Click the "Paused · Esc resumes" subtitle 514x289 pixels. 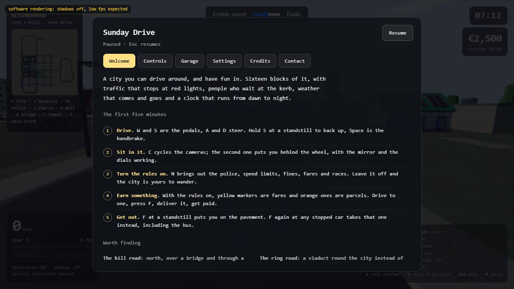(x=132, y=44)
